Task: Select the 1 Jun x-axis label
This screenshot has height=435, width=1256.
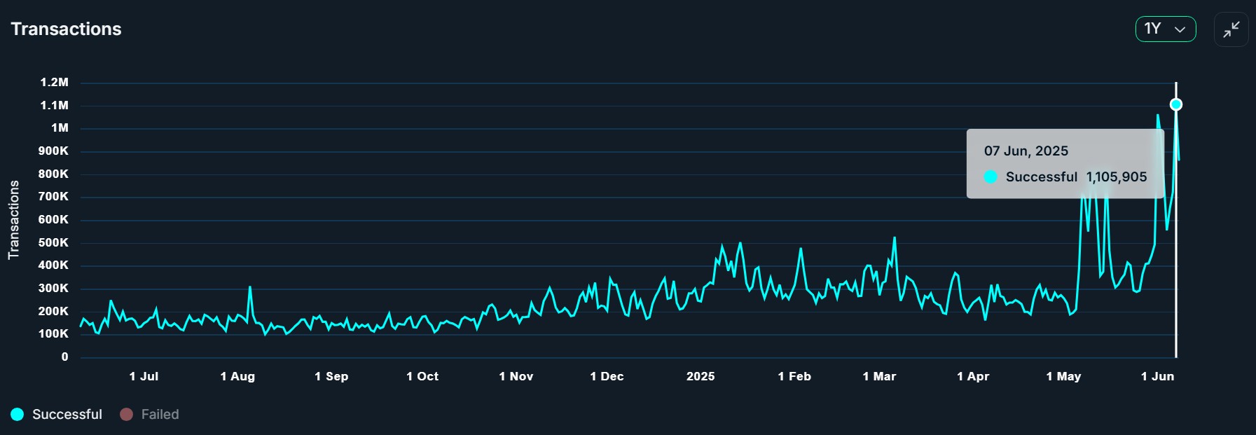Action: tap(1157, 376)
